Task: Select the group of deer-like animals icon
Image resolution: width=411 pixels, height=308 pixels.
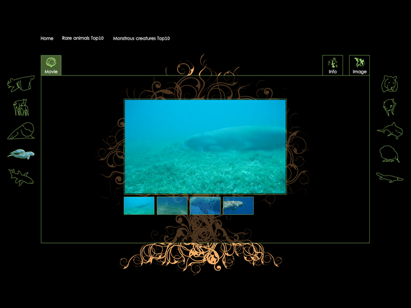Action: pyautogui.click(x=21, y=107)
